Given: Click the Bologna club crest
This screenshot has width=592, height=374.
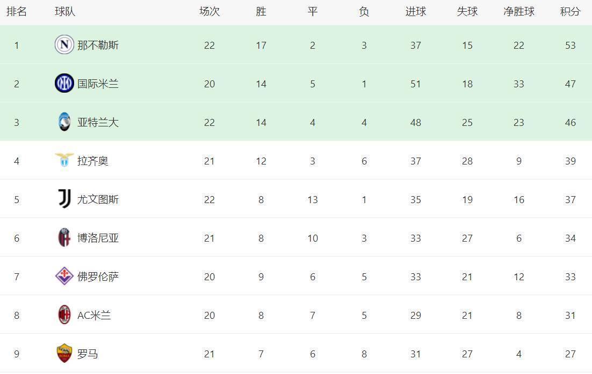Looking at the screenshot, I should (x=64, y=238).
